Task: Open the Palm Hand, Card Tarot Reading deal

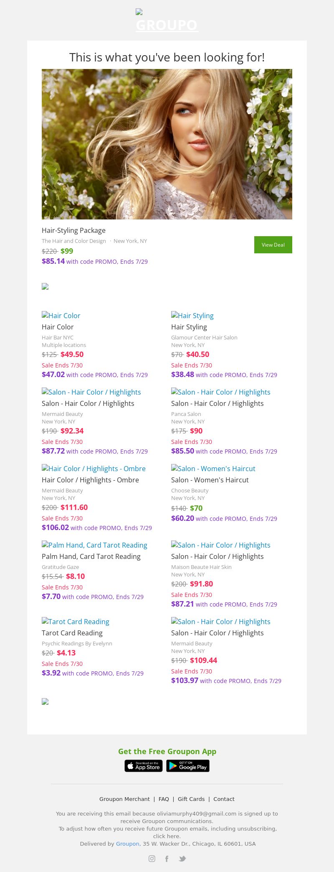Action: pyautogui.click(x=94, y=545)
